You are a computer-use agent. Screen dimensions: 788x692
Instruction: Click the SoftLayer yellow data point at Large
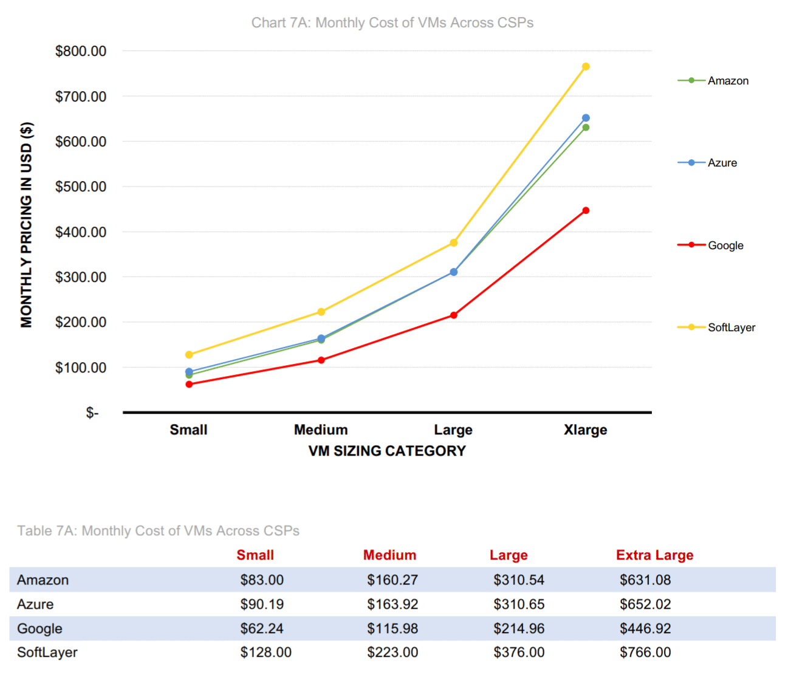454,243
